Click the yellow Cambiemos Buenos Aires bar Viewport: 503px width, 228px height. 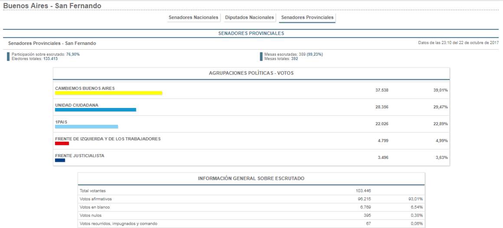coord(108,93)
